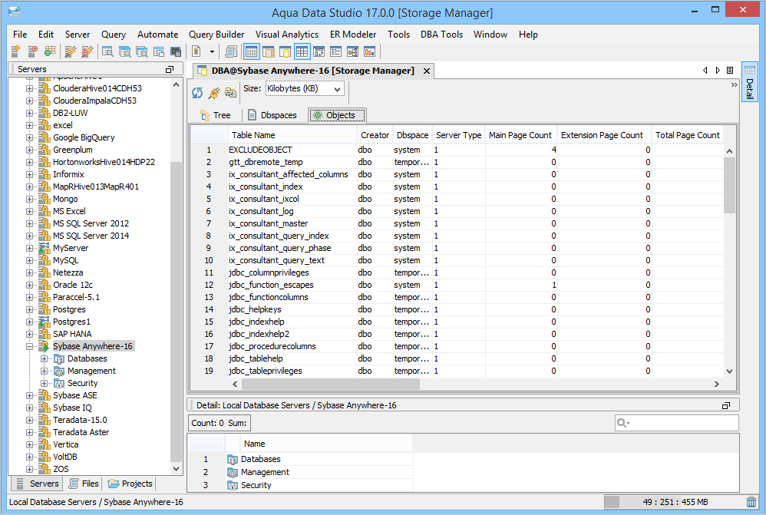Switch to the Files panel tab

tap(84, 484)
